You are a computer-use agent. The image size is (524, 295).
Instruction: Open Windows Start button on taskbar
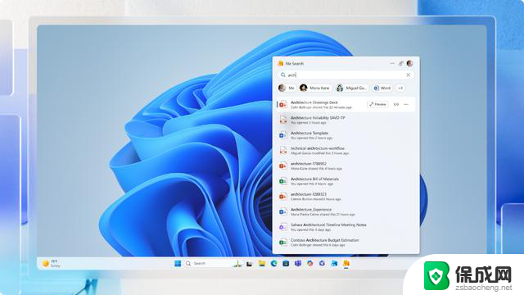178,264
